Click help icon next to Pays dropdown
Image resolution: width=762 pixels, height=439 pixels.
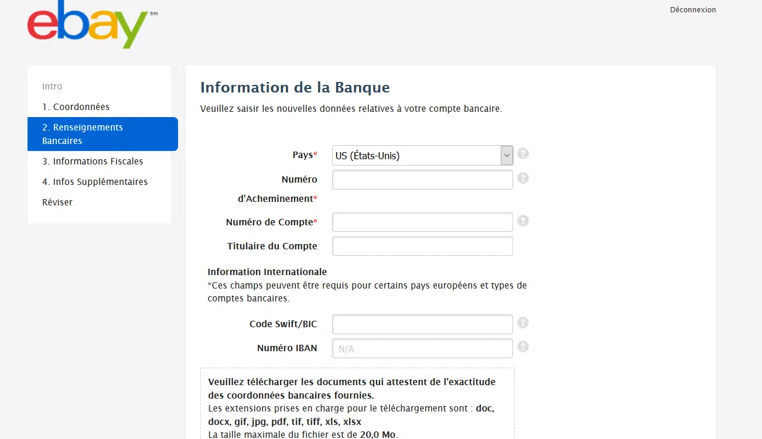click(523, 154)
